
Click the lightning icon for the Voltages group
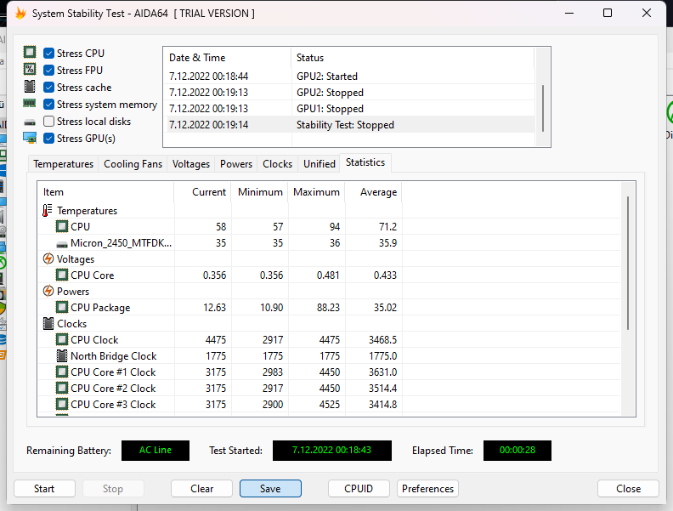[48, 259]
